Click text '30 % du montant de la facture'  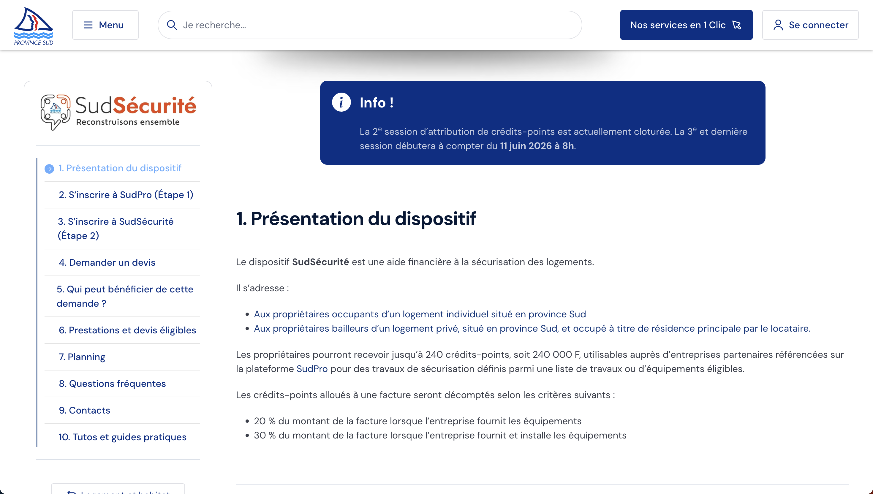point(320,435)
